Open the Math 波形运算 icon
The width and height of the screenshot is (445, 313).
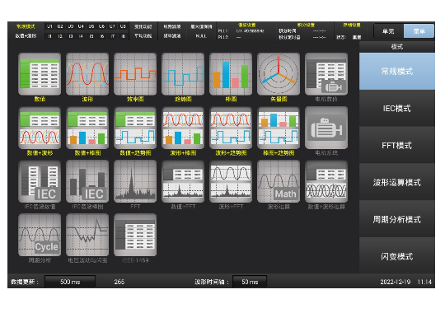[279, 181]
